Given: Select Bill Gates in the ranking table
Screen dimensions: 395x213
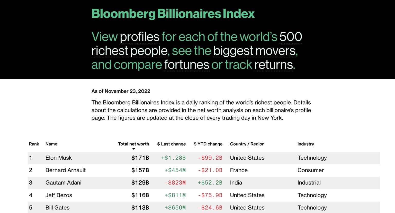Looking at the screenshot, I should click(58, 208).
